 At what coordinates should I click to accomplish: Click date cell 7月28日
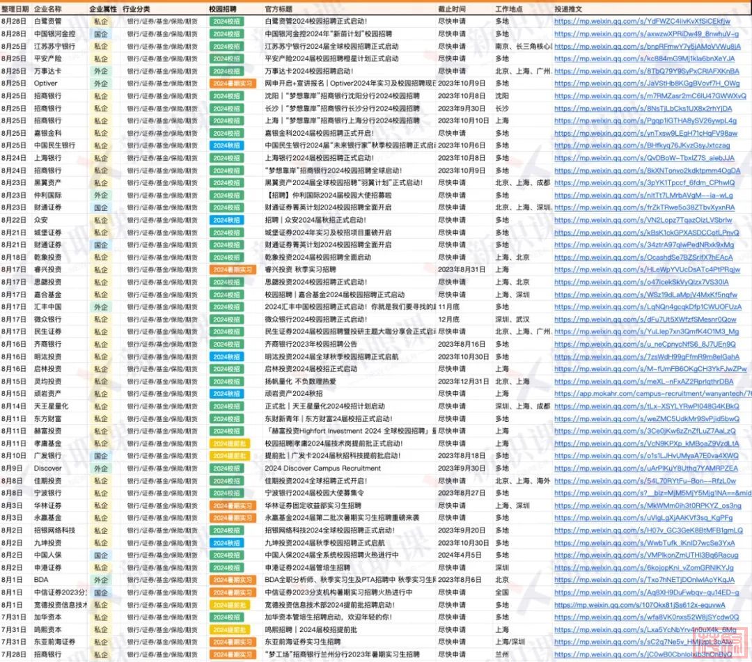click(13, 654)
